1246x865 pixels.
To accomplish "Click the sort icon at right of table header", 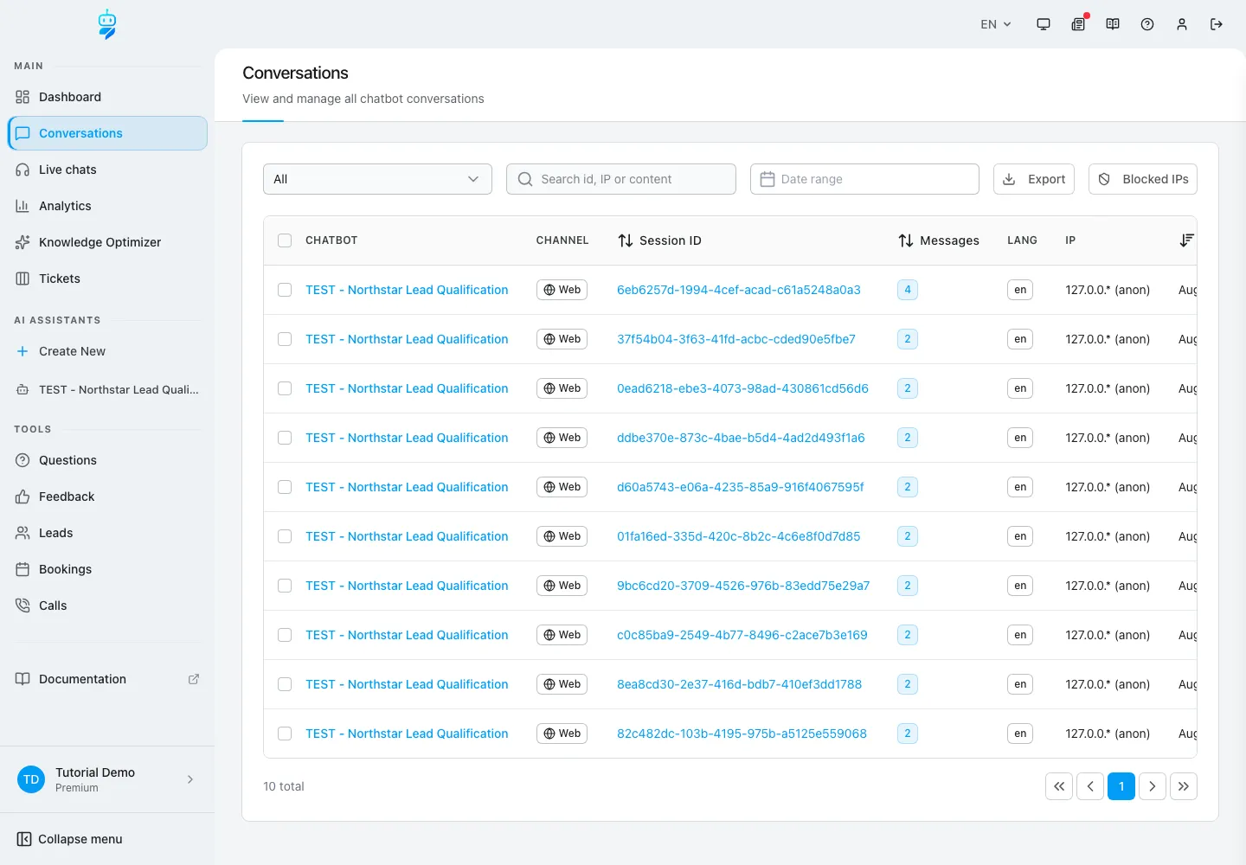I will coord(1186,240).
